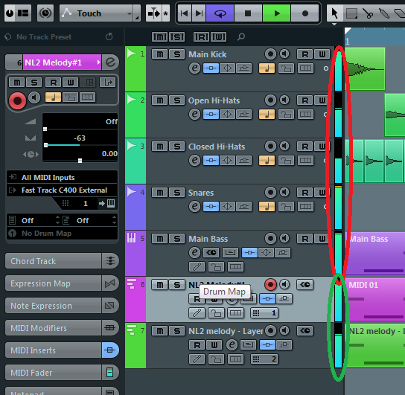Image resolution: width=405 pixels, height=395 pixels.
Task: Enable automation Write on Open Hi-Hats track
Action: [322, 100]
